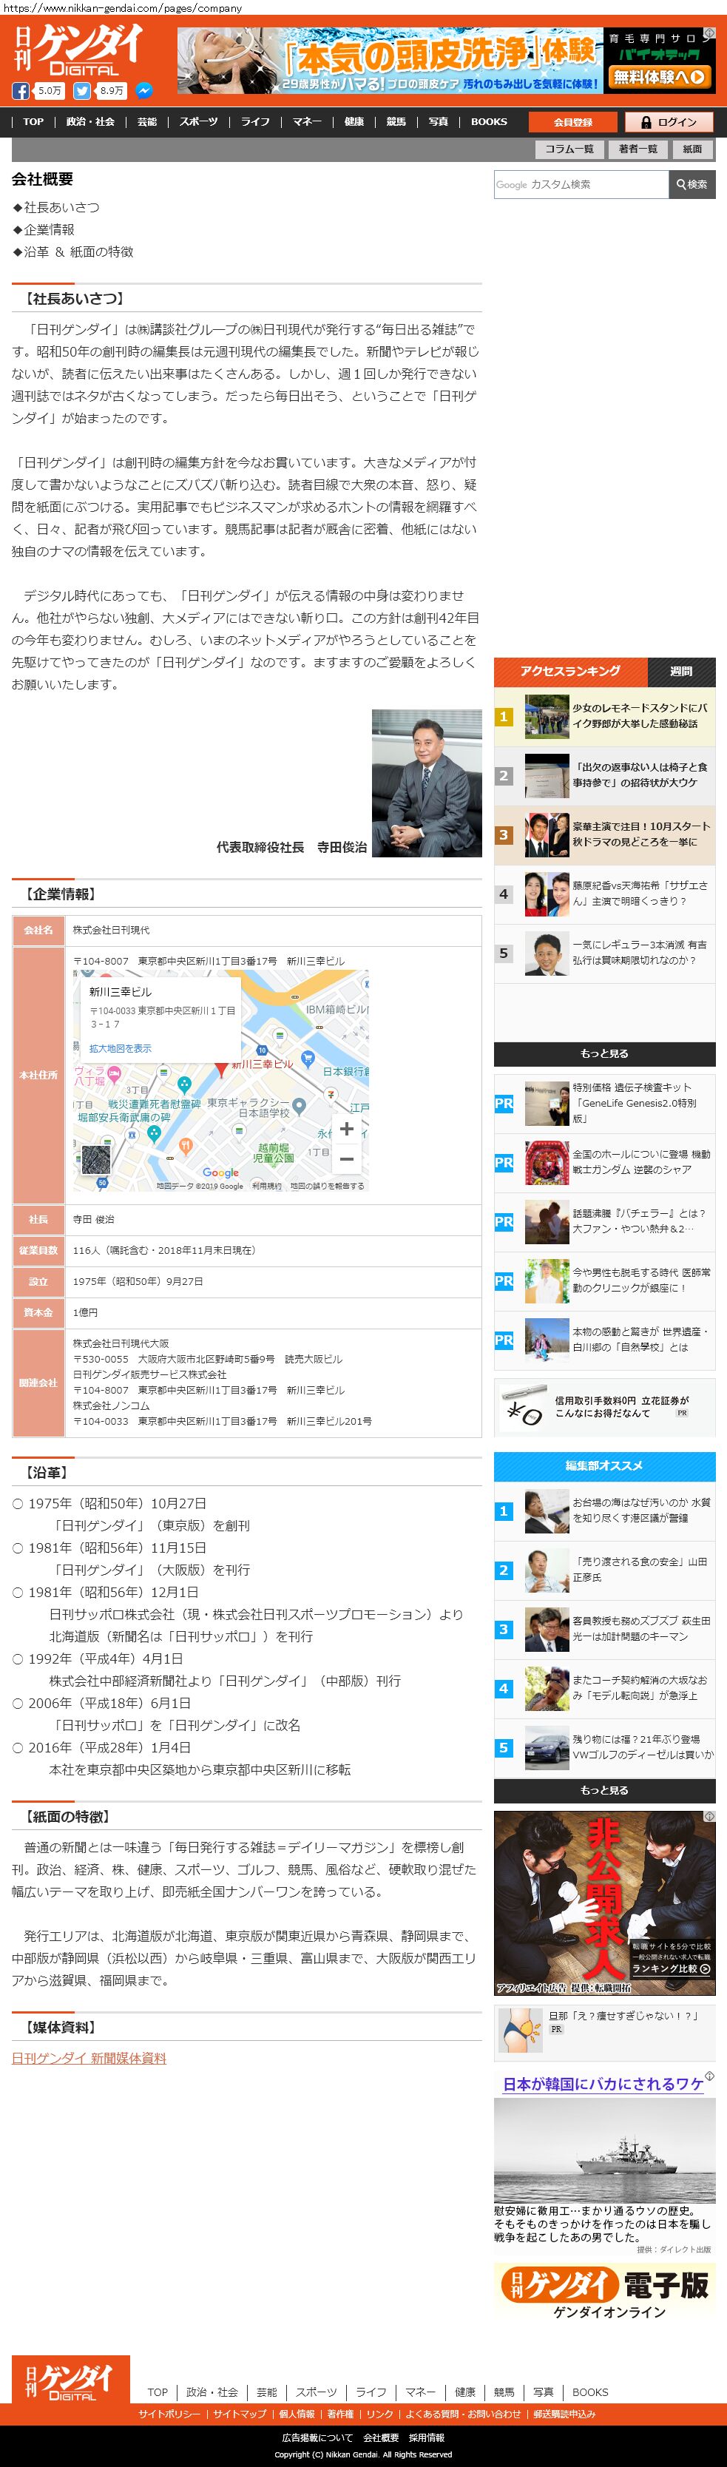Click 立花証券 信用取引手数料0円 ad
The width and height of the screenshot is (727, 2467).
pos(604,1406)
